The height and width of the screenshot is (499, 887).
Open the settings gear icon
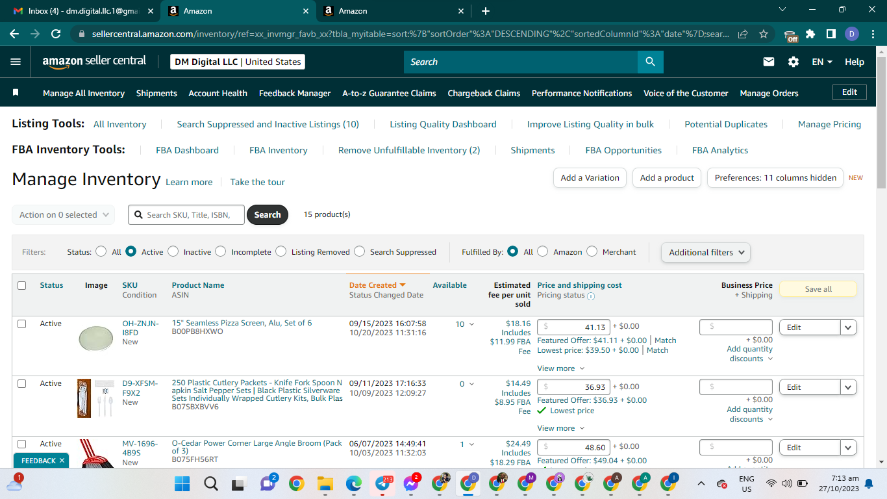pyautogui.click(x=793, y=62)
